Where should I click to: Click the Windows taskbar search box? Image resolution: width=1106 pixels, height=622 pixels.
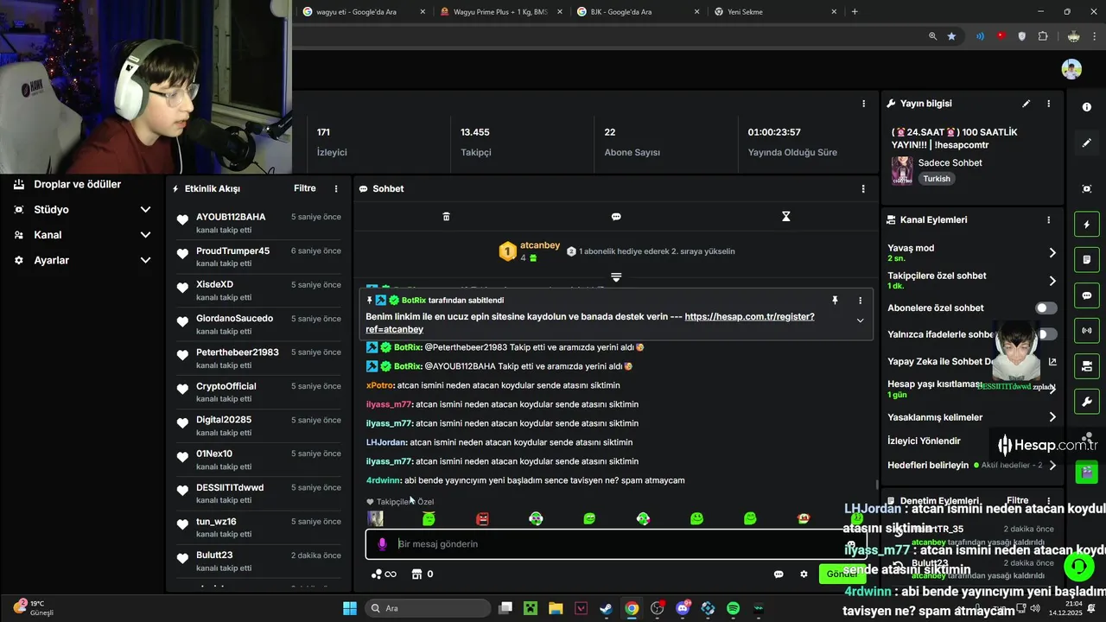click(429, 608)
